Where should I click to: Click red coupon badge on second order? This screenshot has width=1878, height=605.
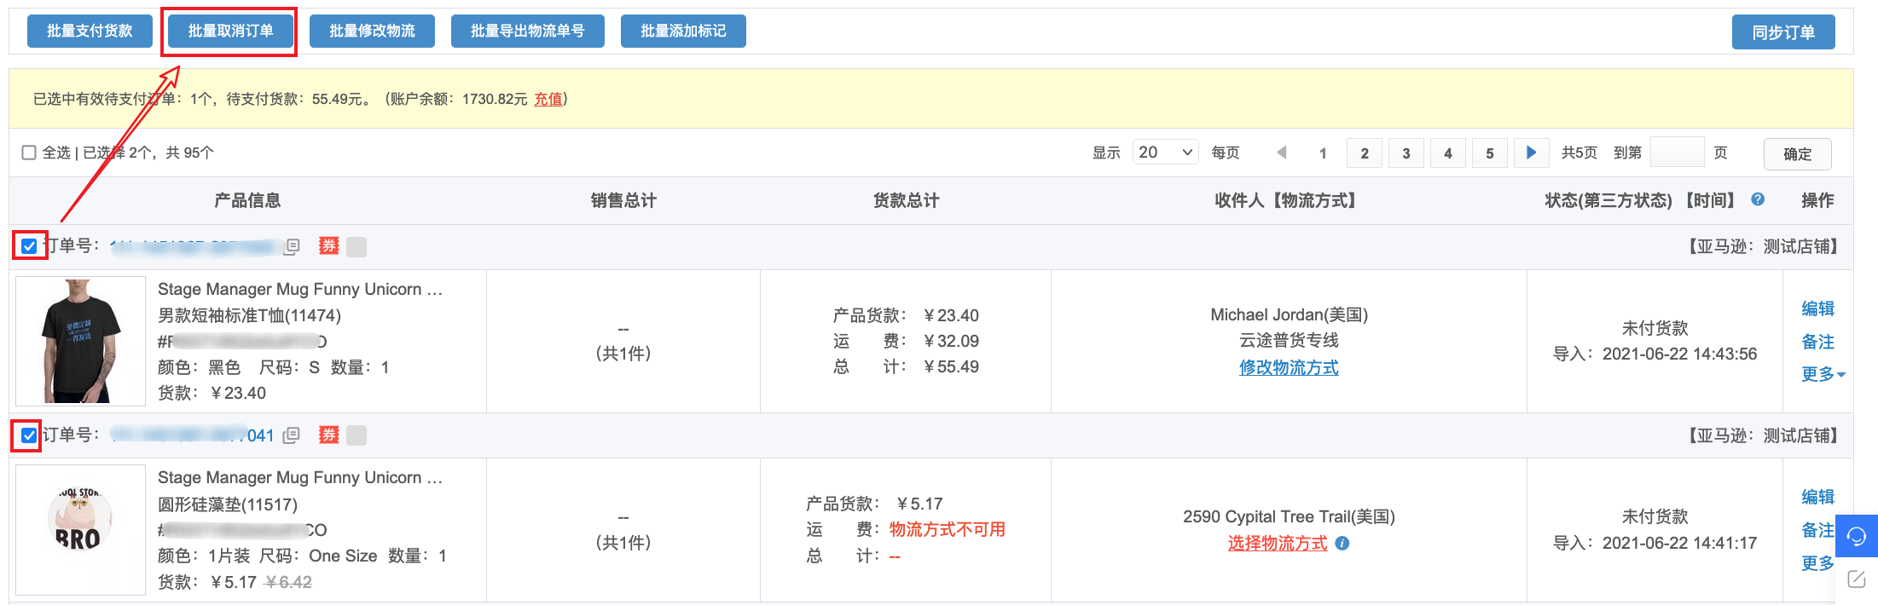pos(329,435)
